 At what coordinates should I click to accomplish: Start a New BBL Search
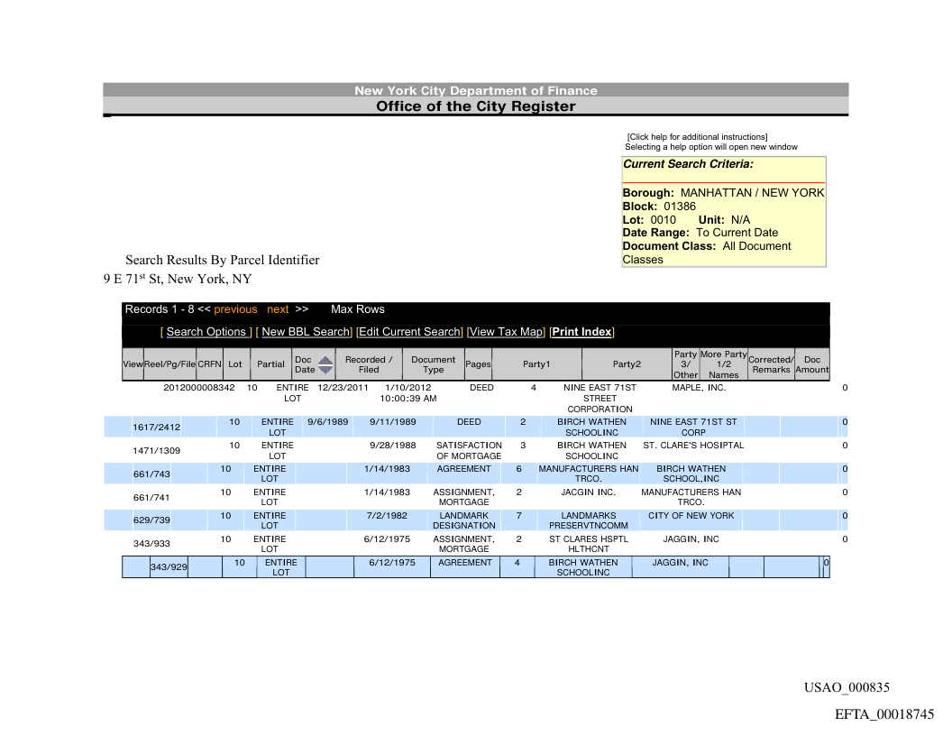(x=306, y=332)
